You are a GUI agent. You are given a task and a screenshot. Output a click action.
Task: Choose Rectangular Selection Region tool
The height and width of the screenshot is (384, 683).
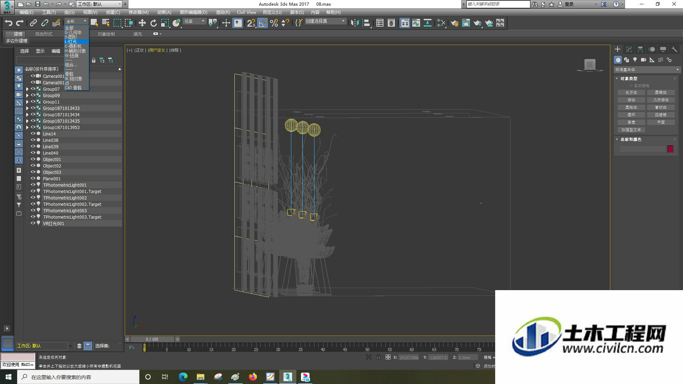[117, 23]
